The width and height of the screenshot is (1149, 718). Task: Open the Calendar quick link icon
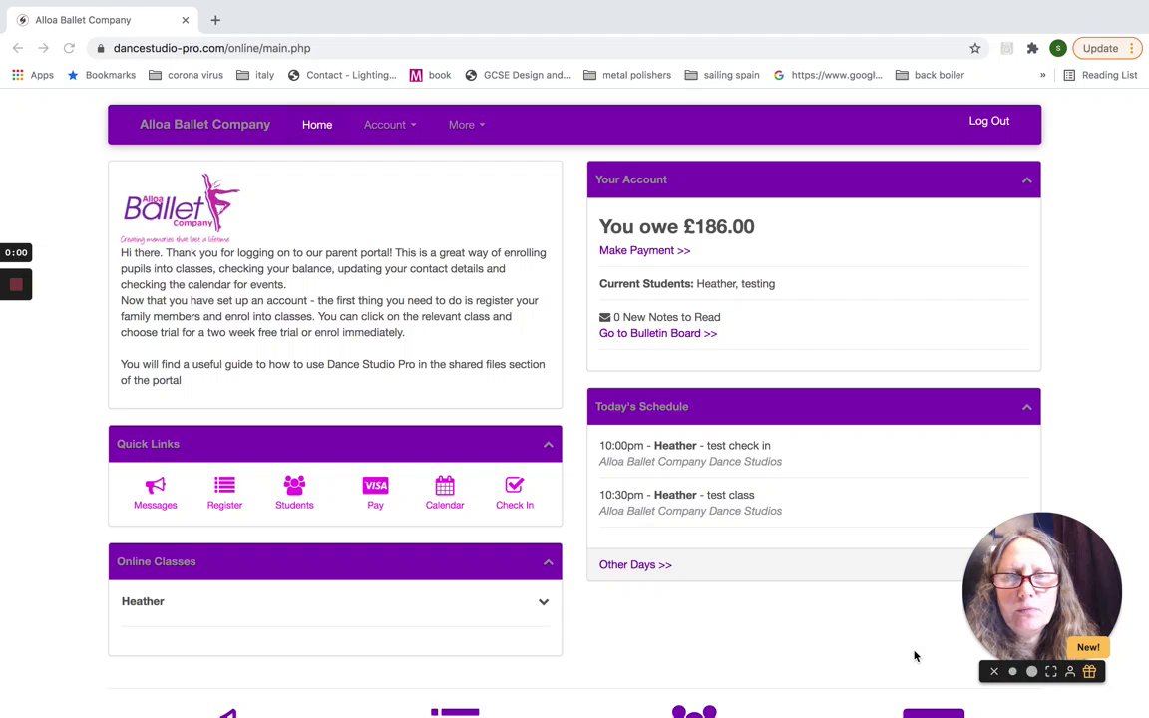tap(445, 485)
